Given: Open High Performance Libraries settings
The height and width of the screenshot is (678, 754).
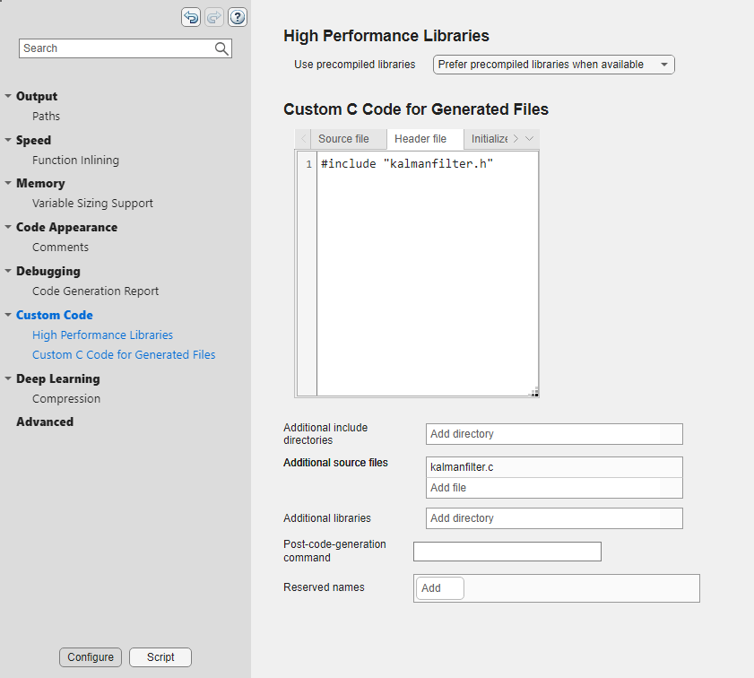Looking at the screenshot, I should coord(102,335).
